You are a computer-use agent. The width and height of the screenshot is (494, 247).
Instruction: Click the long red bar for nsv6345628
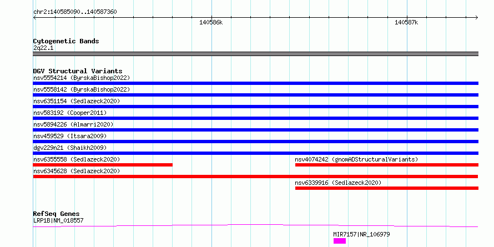tap(255, 177)
